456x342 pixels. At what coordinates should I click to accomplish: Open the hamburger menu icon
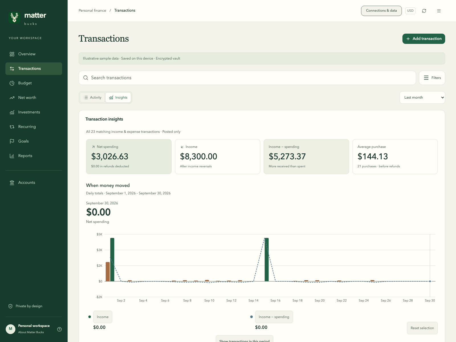[x=439, y=11]
